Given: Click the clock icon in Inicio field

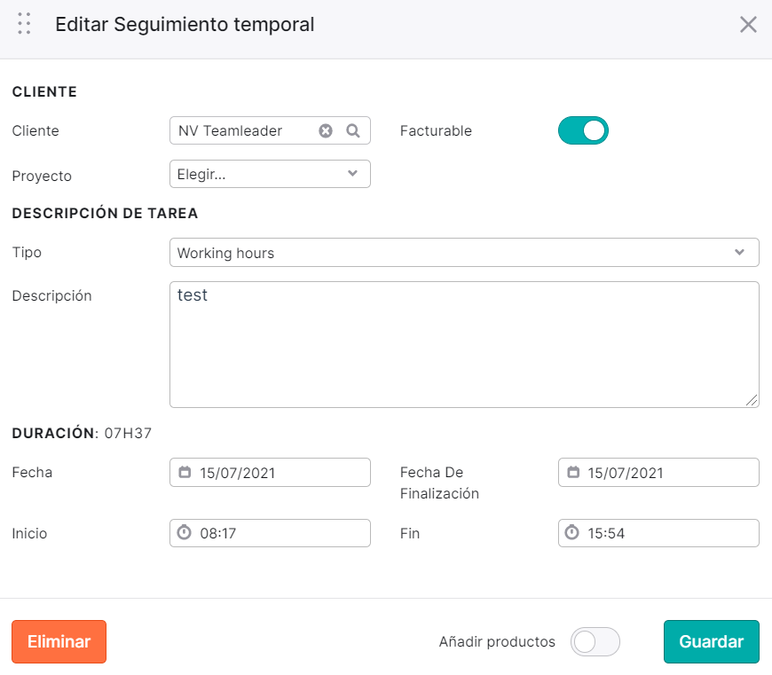Looking at the screenshot, I should pos(185,532).
